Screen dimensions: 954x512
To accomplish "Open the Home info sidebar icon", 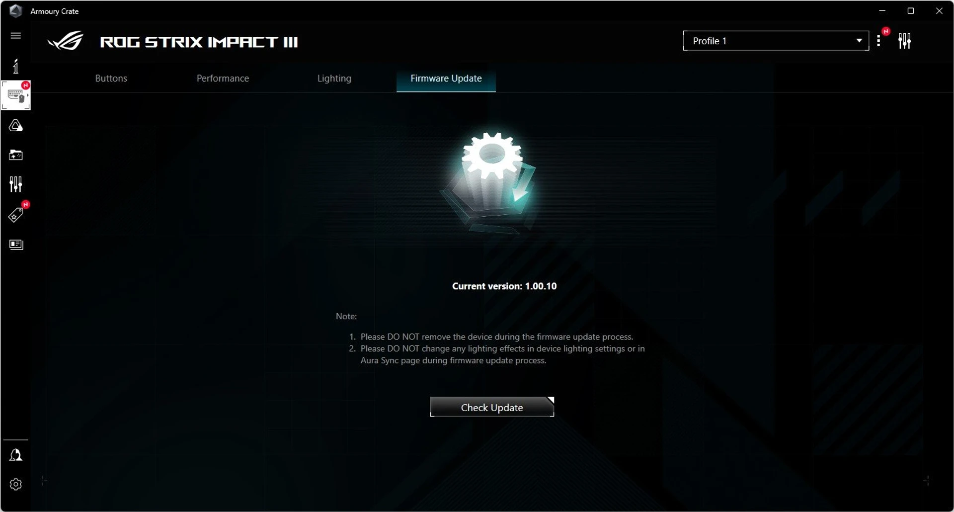I will pos(16,66).
